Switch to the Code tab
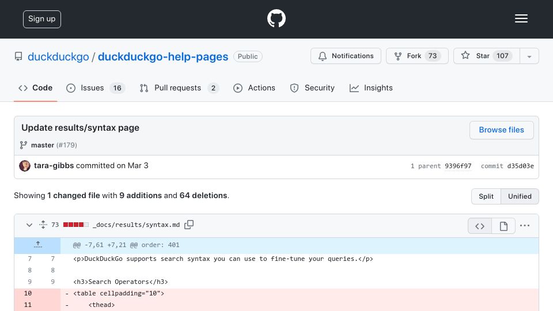This screenshot has height=311, width=553. (35, 88)
